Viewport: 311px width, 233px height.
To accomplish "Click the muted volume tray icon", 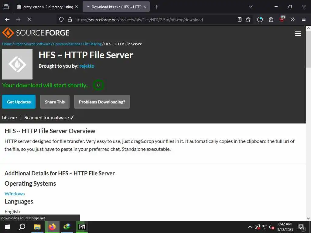I will (x=272, y=227).
